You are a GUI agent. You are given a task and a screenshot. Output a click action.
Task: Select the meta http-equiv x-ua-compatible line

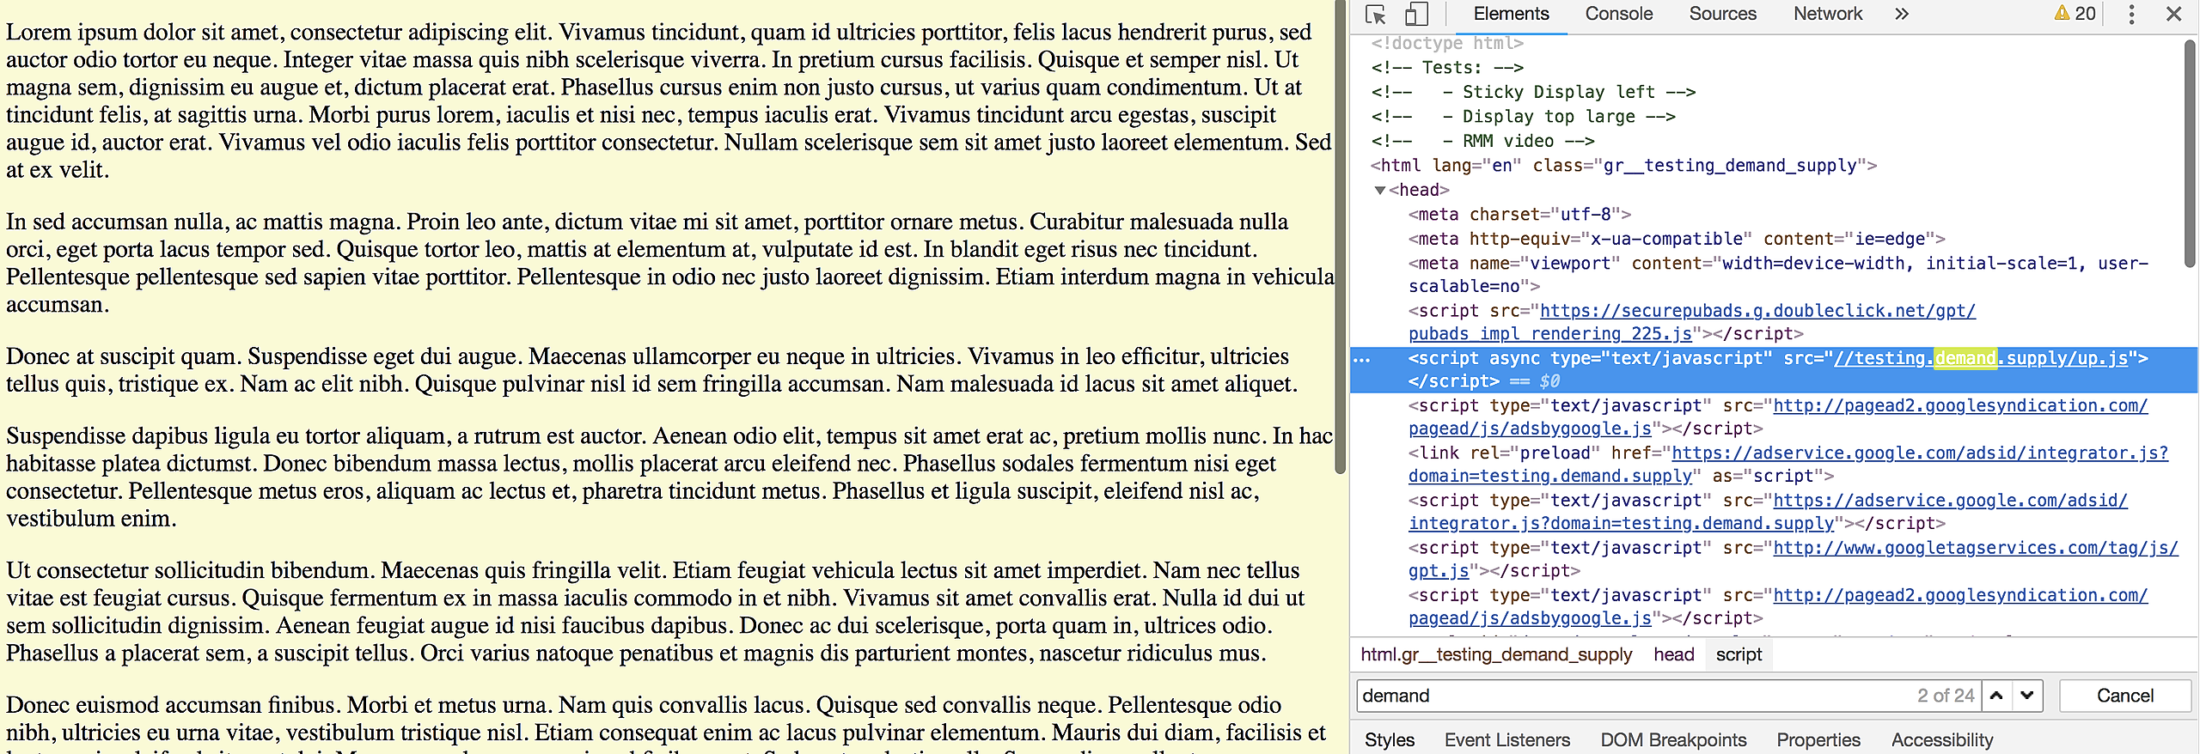[x=1677, y=239]
